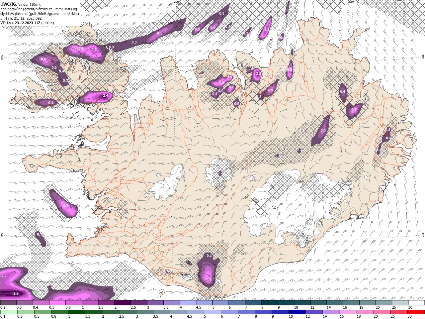The image size is (425, 319).
Task: Select the dark blue rain legend swatch labeled 10
Action: pos(297,312)
